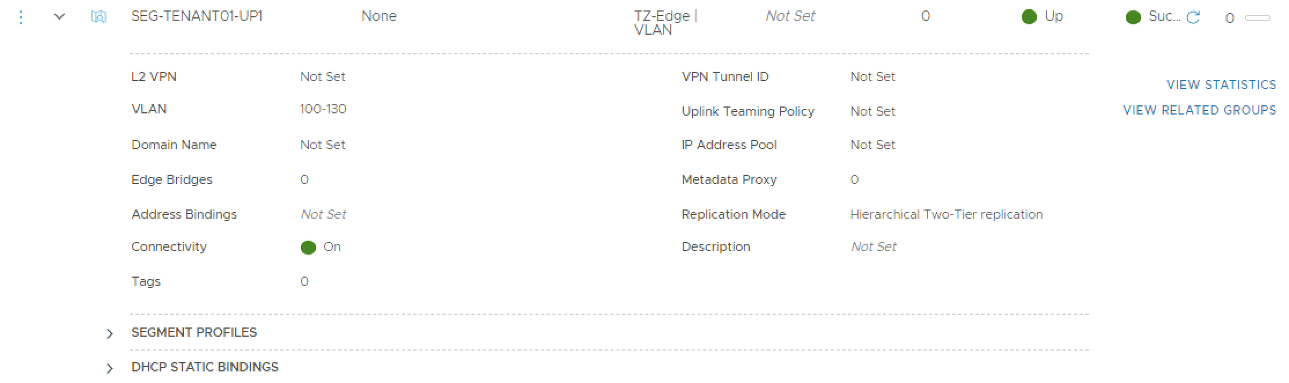Click the Up admin state text
This screenshot has height=383, width=1289.
pos(1054,16)
